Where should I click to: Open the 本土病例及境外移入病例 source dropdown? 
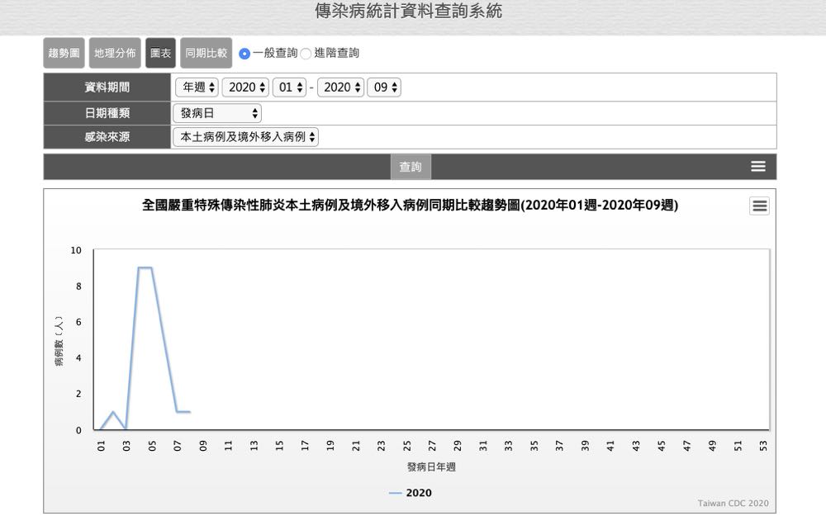pos(246,137)
